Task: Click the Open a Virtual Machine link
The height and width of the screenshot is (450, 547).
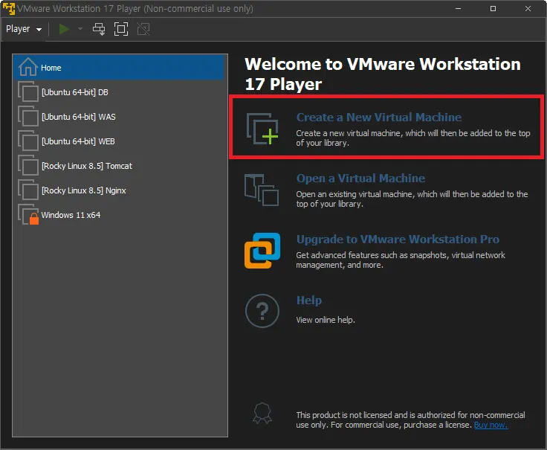Action: (x=360, y=179)
